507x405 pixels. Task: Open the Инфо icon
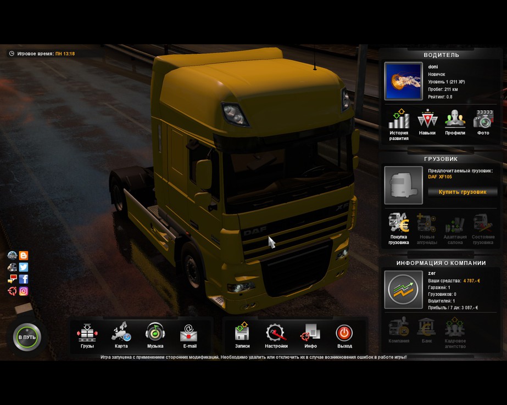[x=310, y=336]
